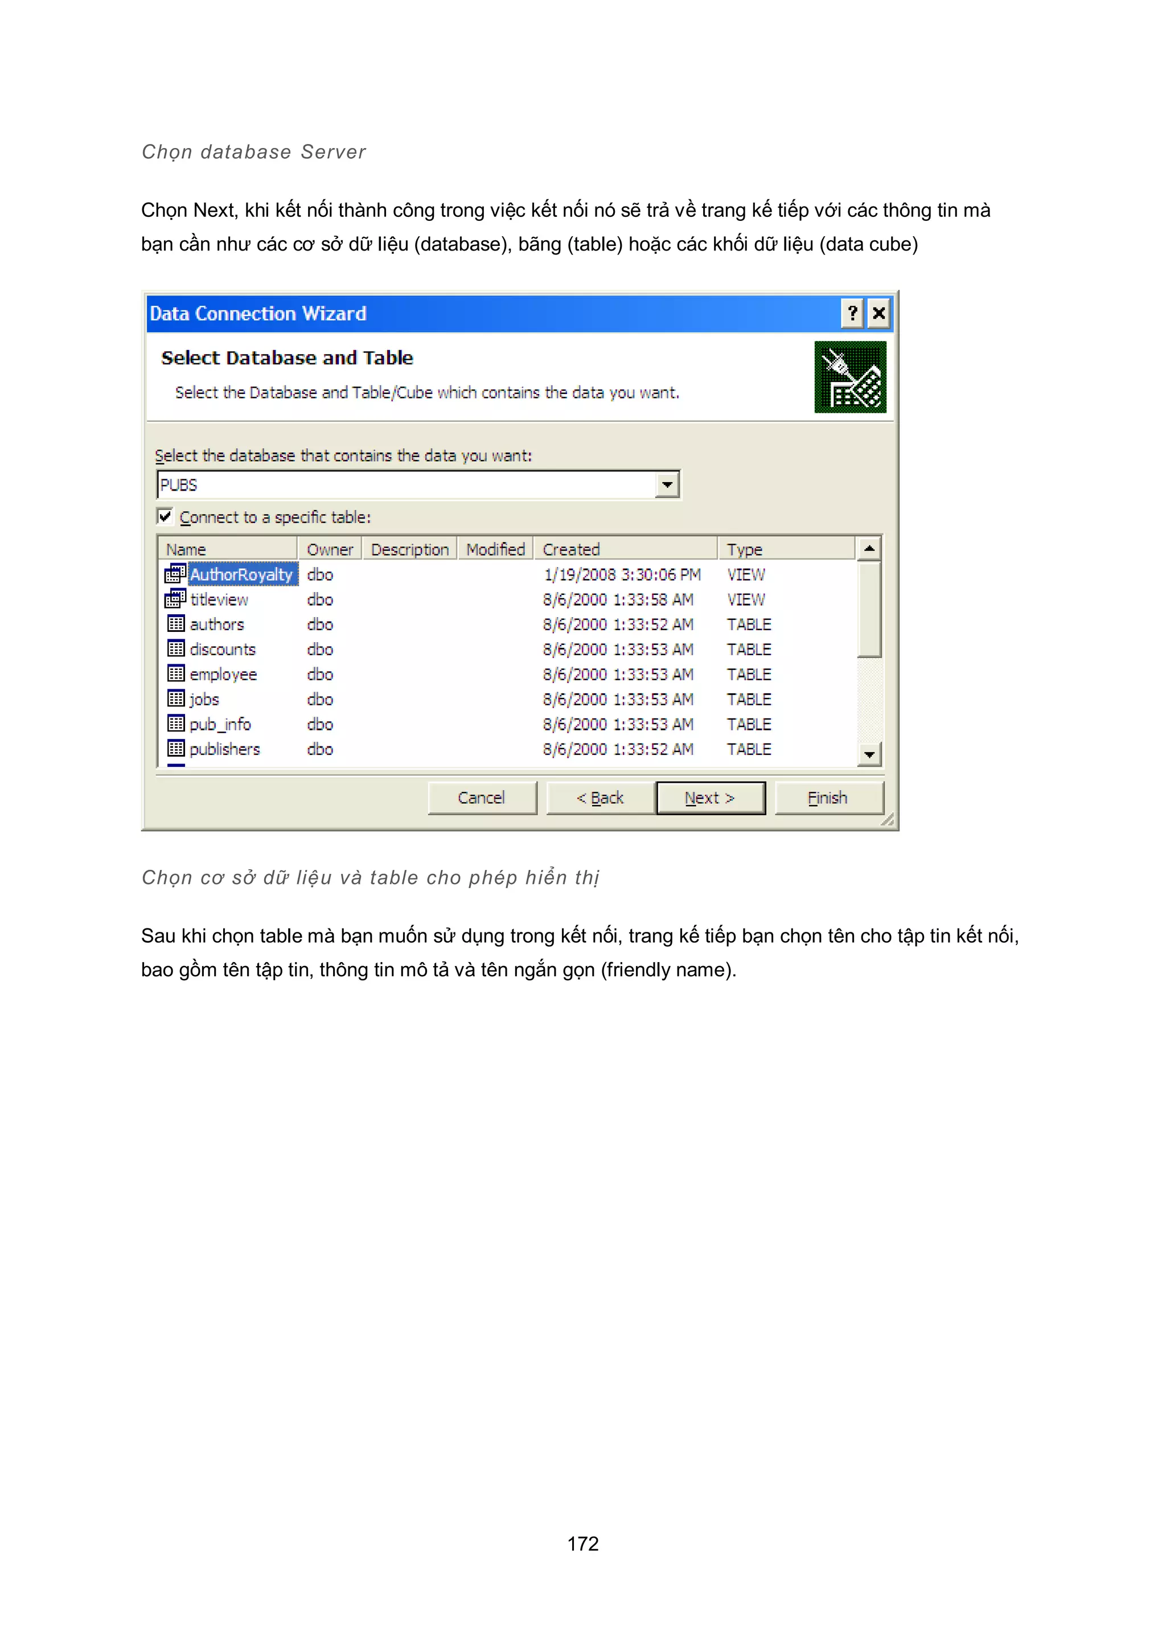The height and width of the screenshot is (1648, 1166).
Task: Select the authors table name
Action: tap(217, 624)
